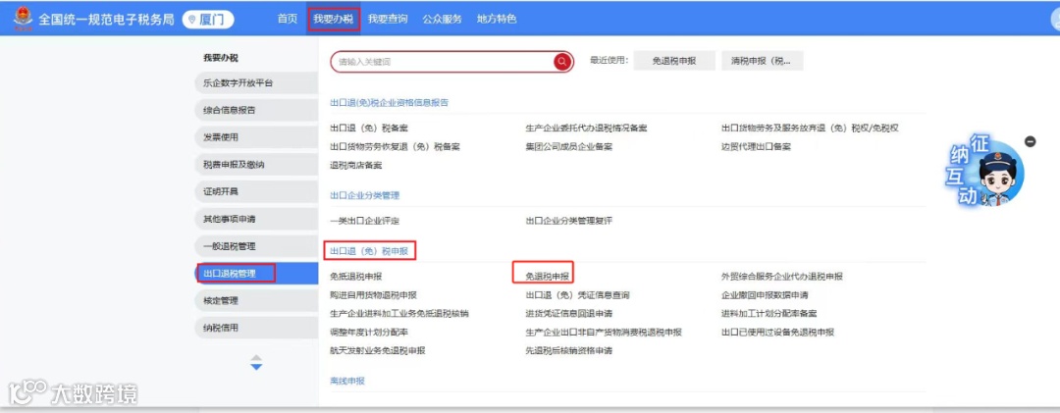Click the recently used 免退税申报 button

pyautogui.click(x=674, y=61)
